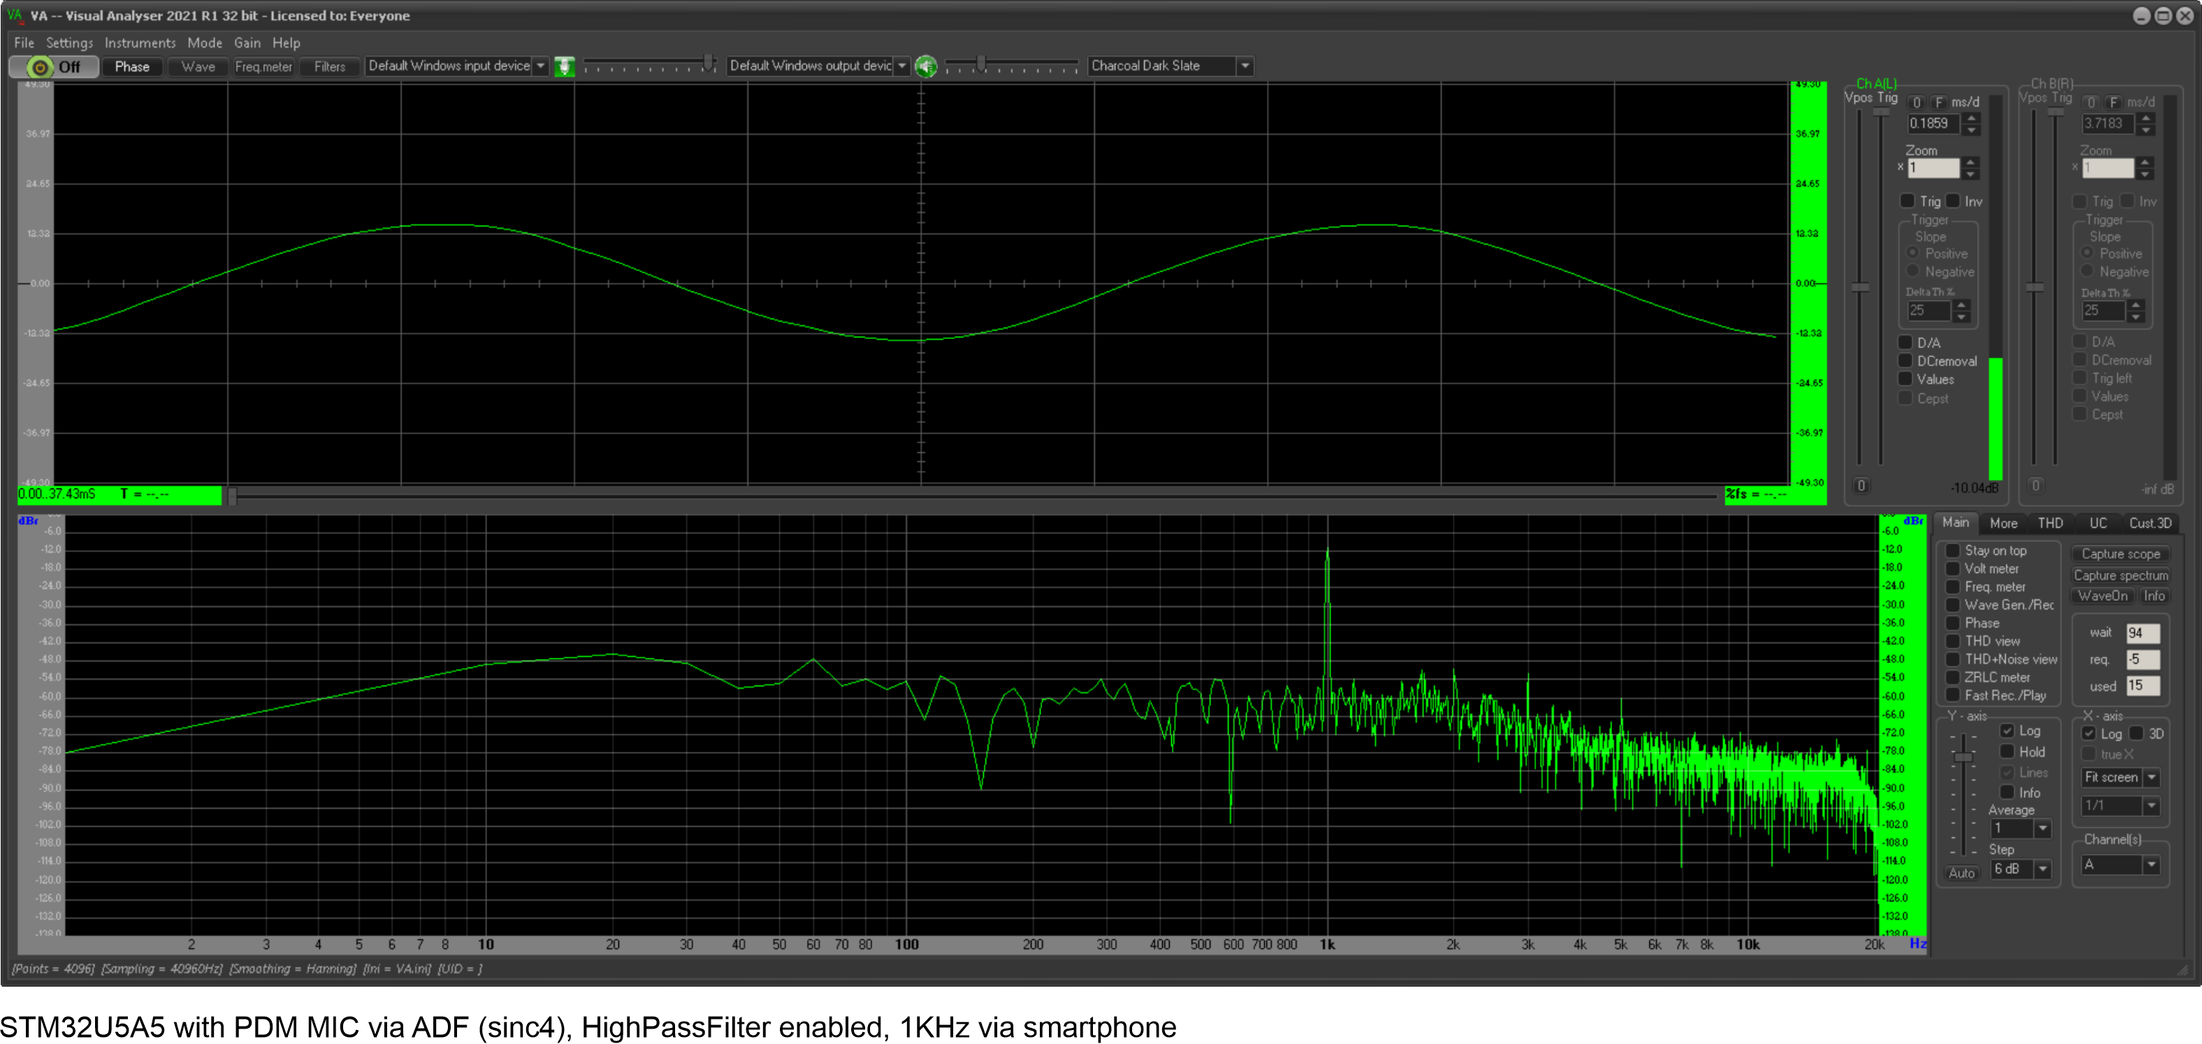This screenshot has height=1044, width=2202.
Task: Click the Capture spectrum button
Action: 2121,574
